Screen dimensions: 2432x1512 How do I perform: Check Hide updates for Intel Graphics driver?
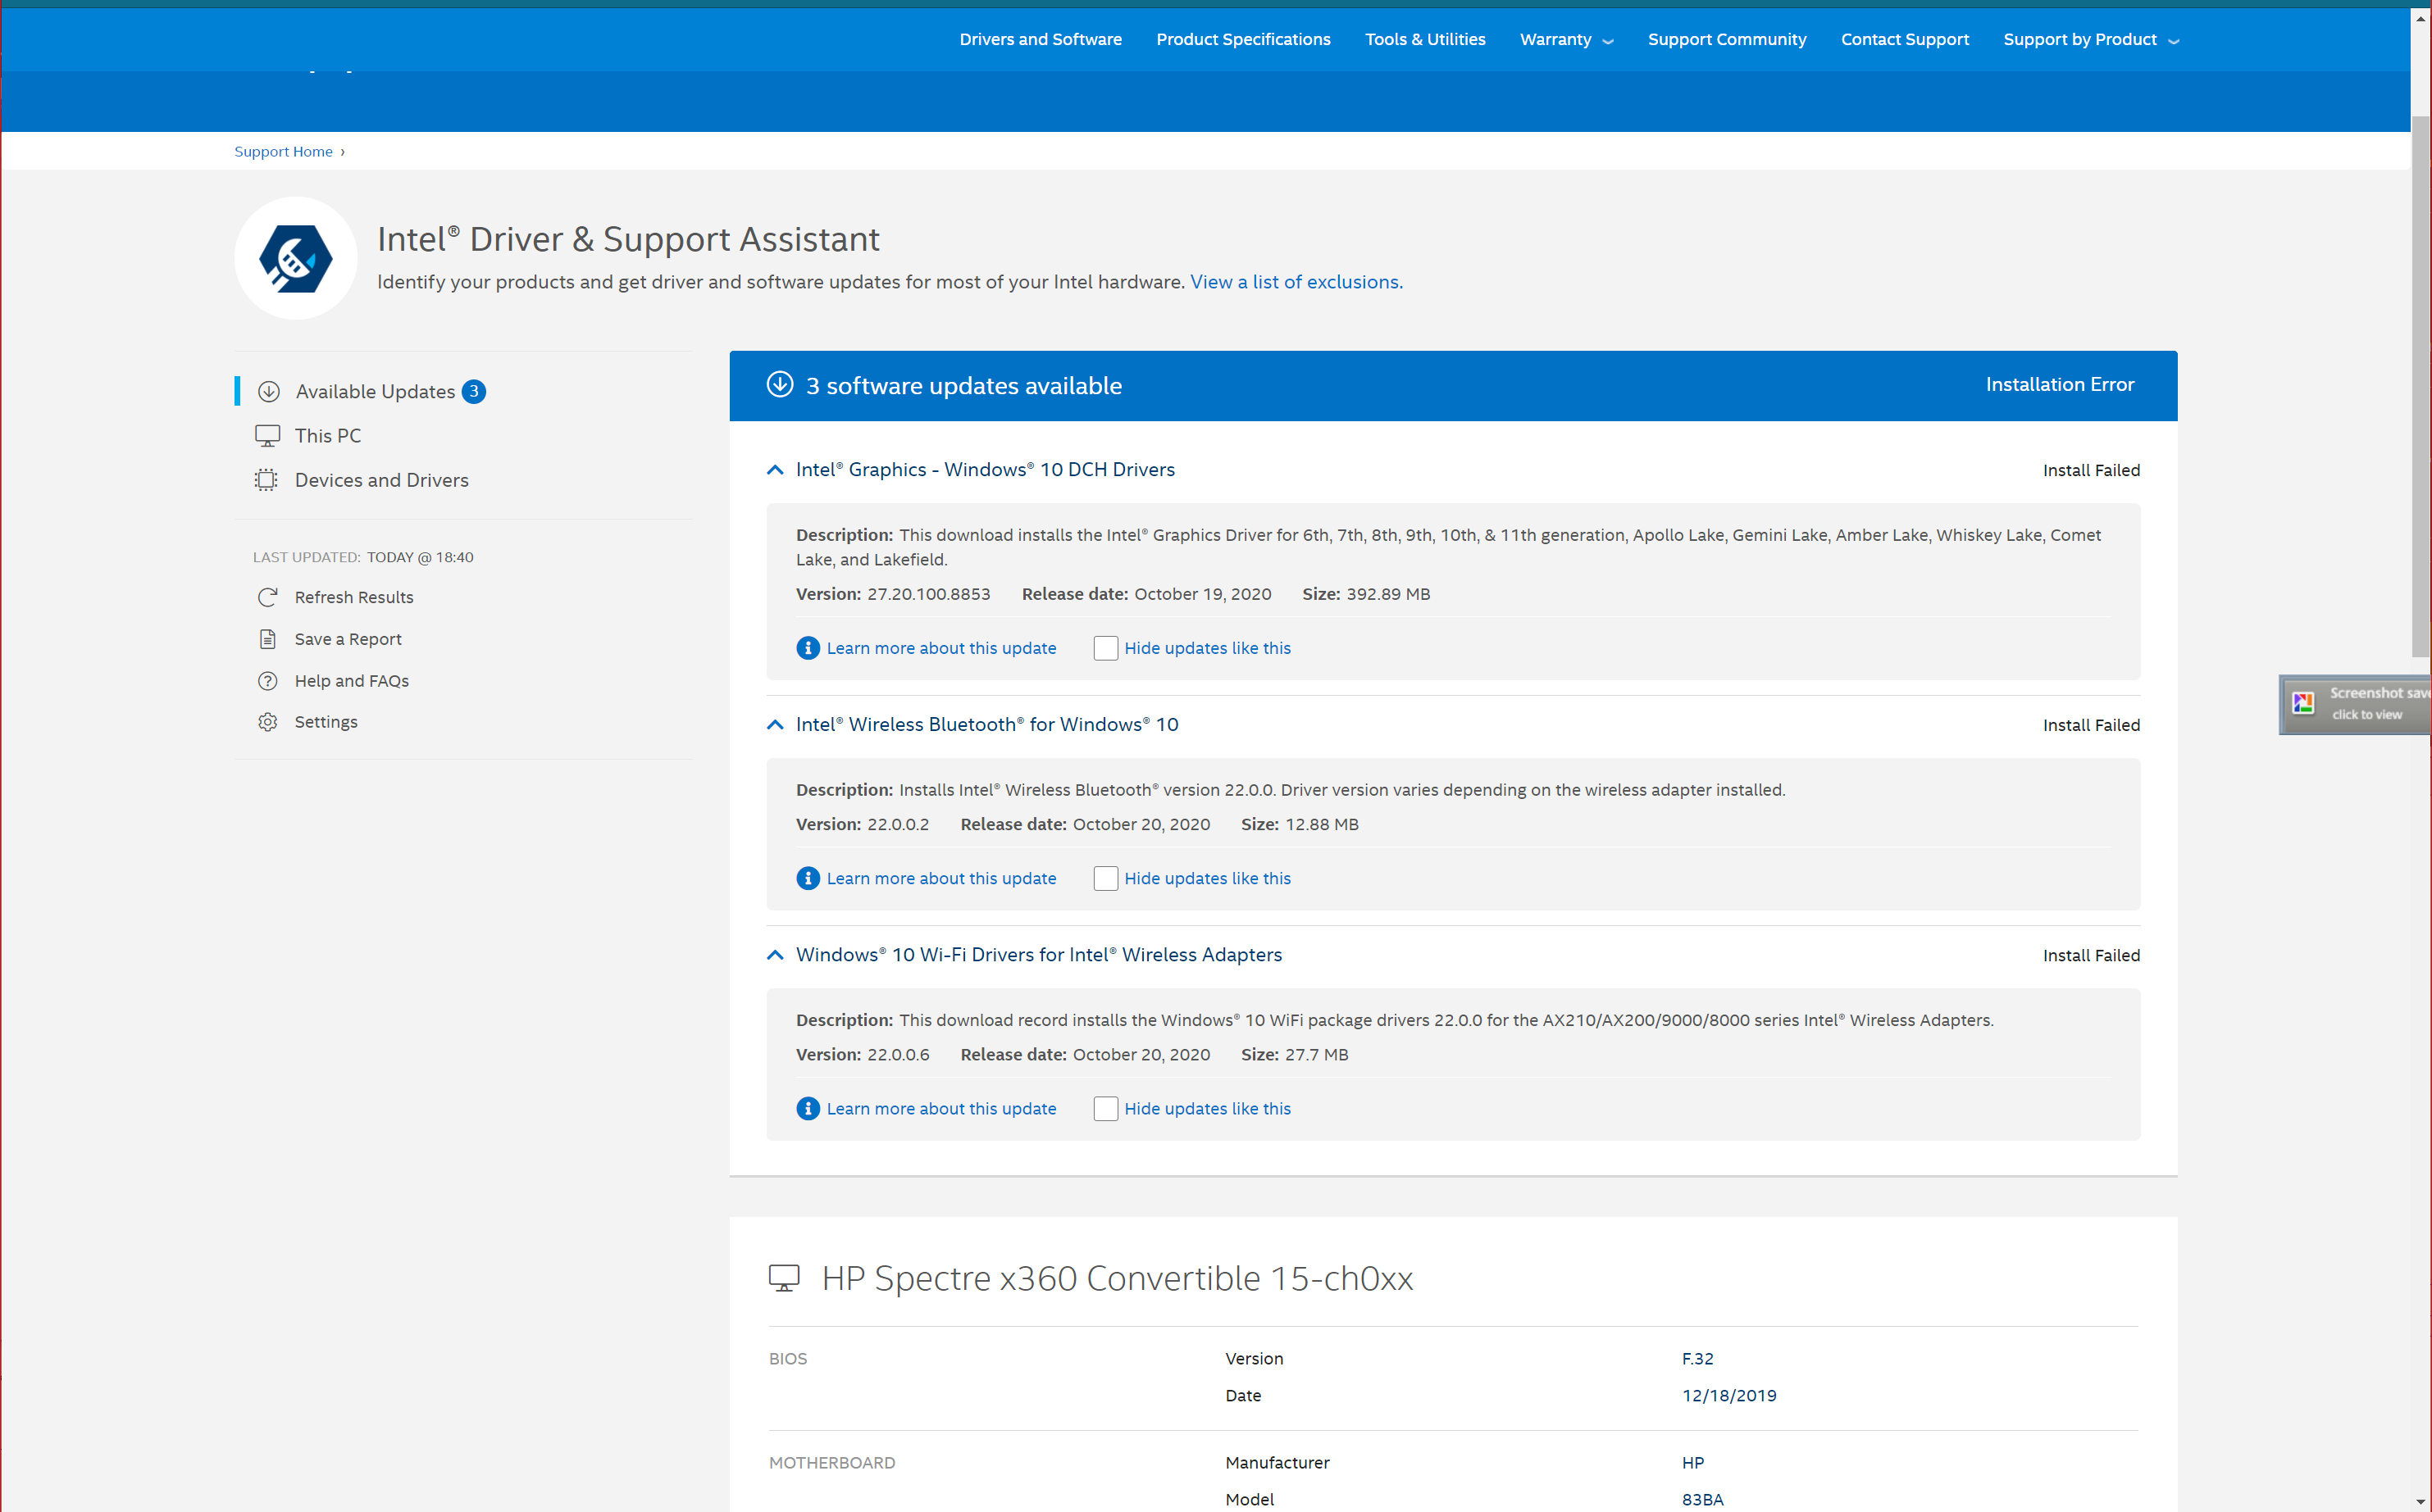pyautogui.click(x=1104, y=648)
